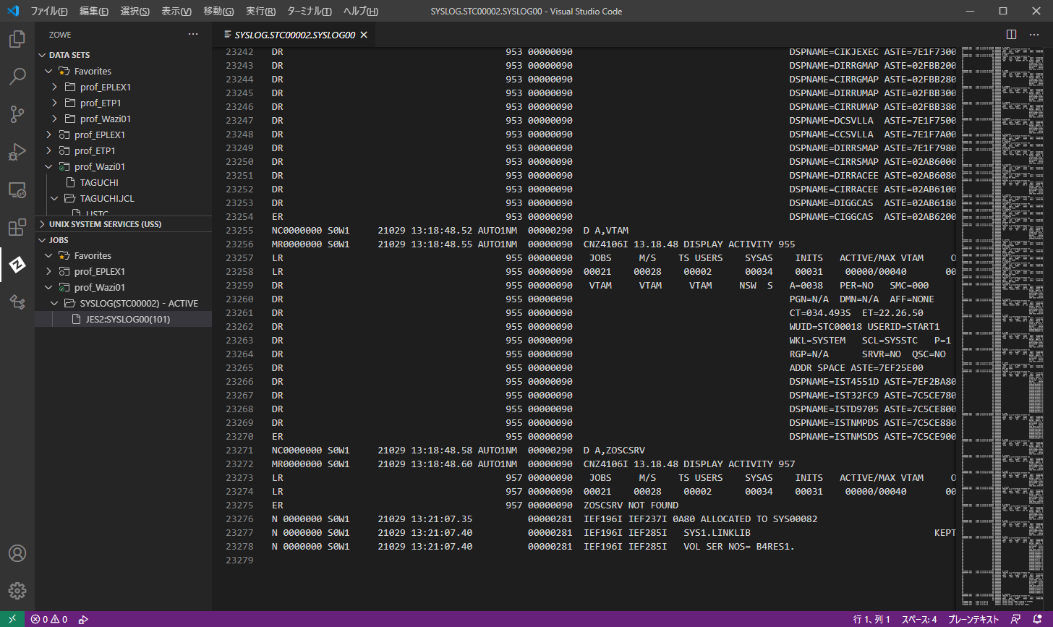
Task: Collapse the JOBS section
Action: pos(43,240)
